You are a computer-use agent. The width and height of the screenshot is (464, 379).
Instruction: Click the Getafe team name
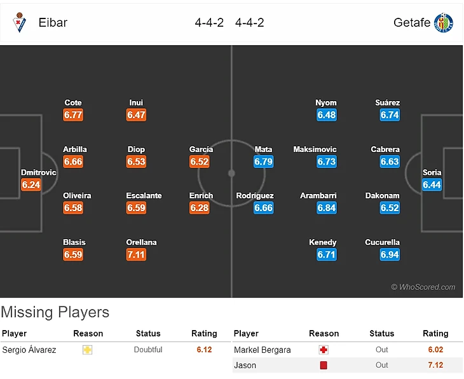(x=412, y=23)
